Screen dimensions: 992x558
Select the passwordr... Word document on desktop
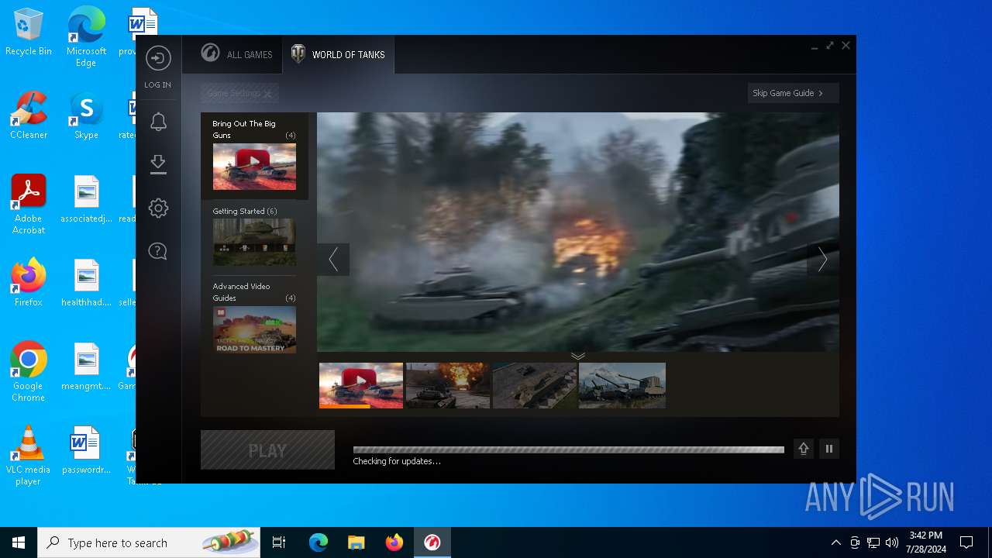click(x=86, y=451)
